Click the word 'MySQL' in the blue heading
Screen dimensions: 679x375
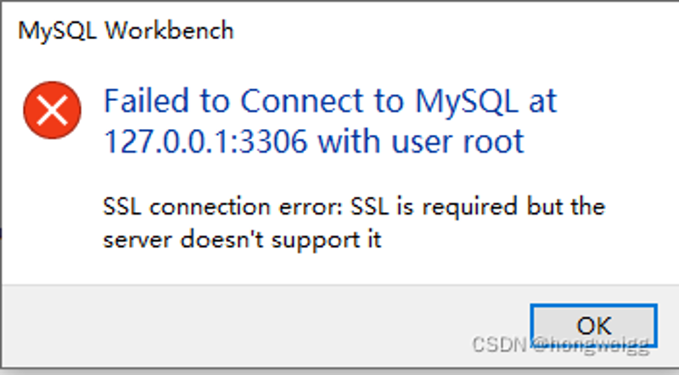tap(466, 101)
